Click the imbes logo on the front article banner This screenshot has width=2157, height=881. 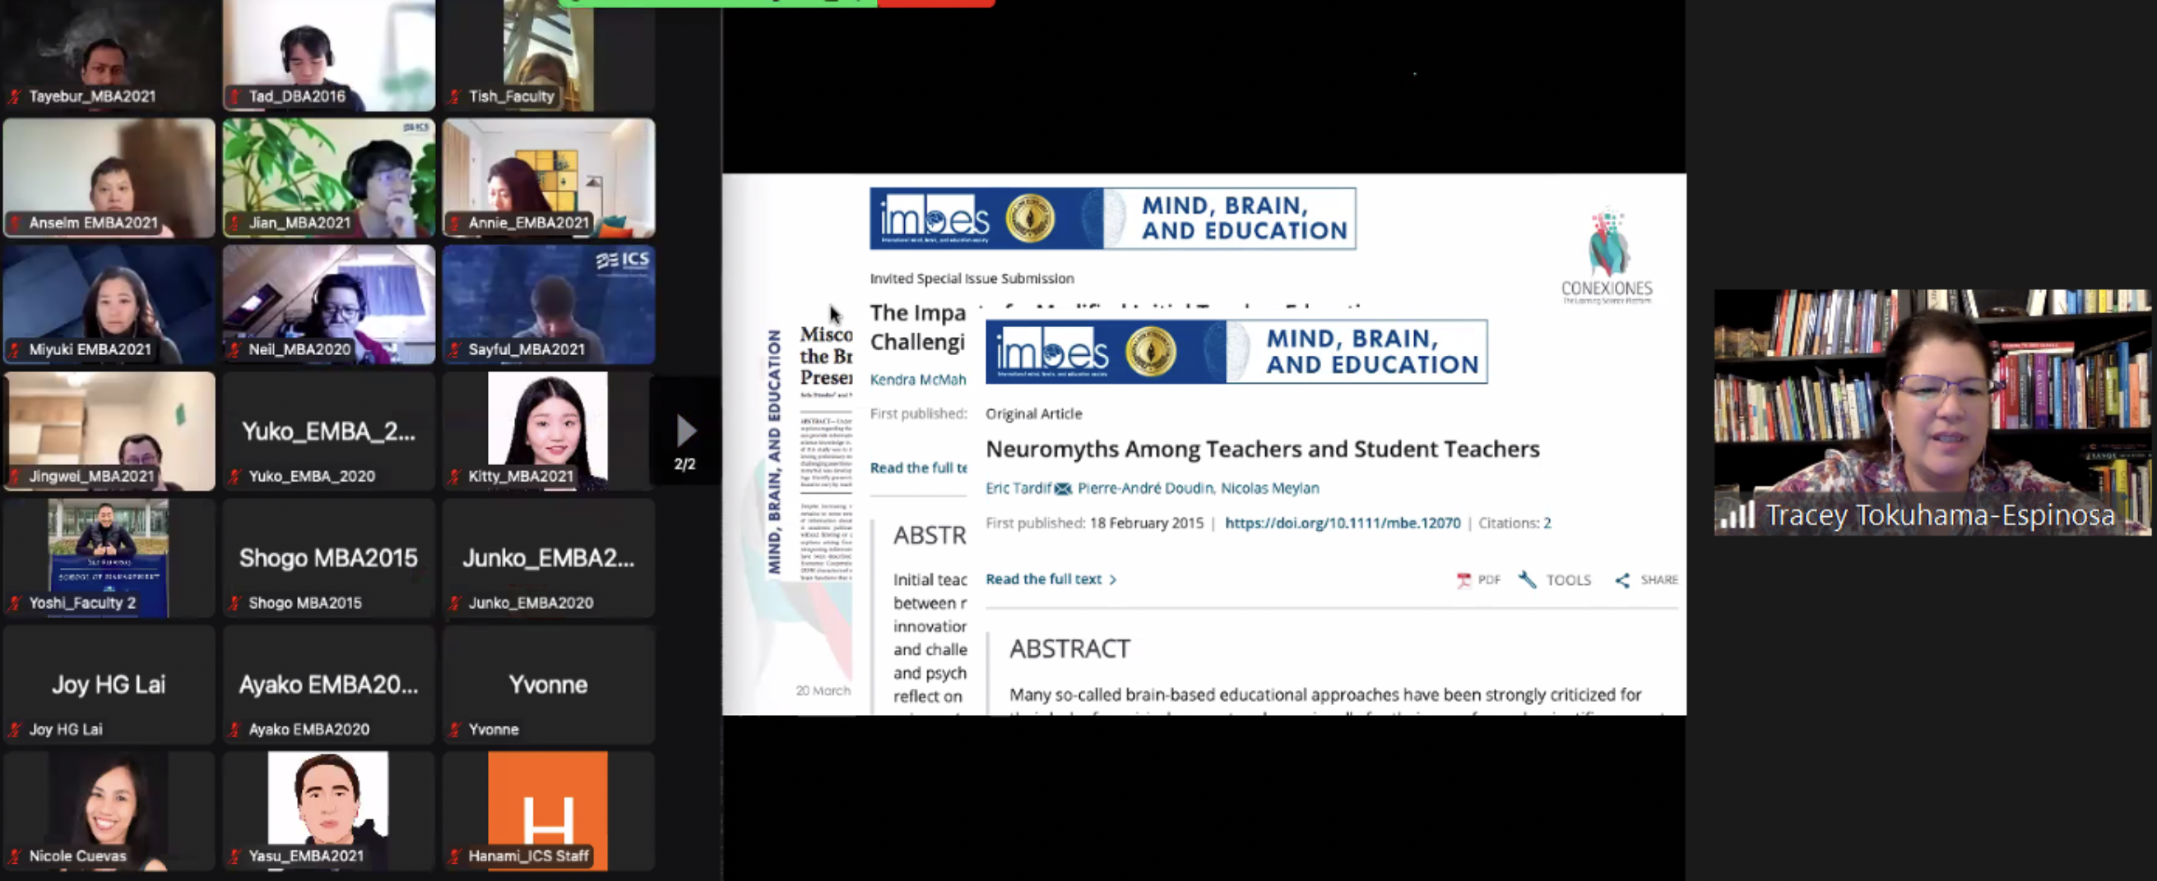click(1051, 353)
